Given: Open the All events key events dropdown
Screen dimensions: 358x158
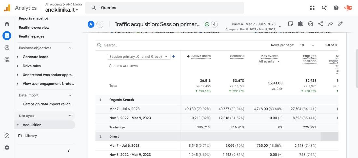Looking at the screenshot, I should (269, 61).
